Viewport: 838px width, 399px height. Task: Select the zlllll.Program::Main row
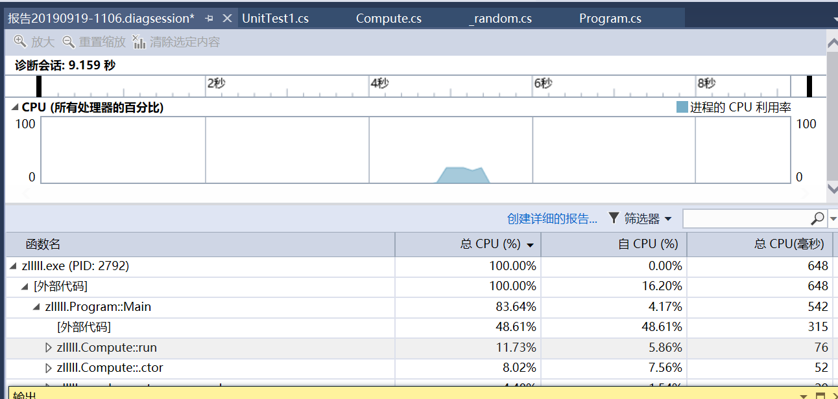coord(420,307)
